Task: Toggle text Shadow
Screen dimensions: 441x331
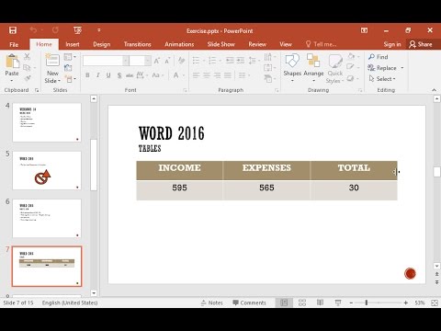Action: point(119,75)
